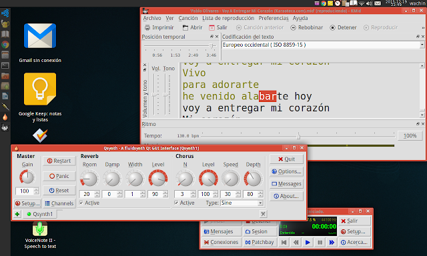This screenshot has height=256, width=427.
Task: Click the 100% tempo button
Action: click(410, 136)
